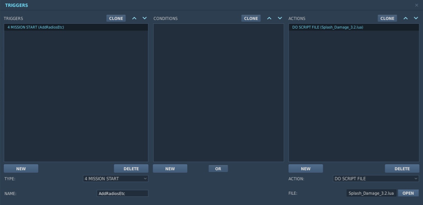Delete the selected action
Image resolution: width=423 pixels, height=205 pixels.
coord(402,169)
